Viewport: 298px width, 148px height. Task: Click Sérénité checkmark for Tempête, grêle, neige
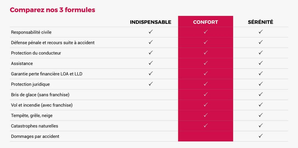(260, 115)
